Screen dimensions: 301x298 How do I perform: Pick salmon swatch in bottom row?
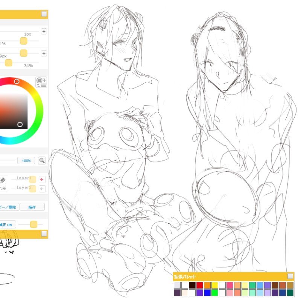[237, 293]
